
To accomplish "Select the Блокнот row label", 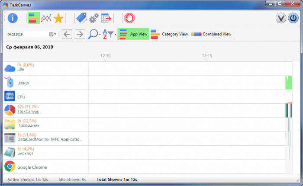I will (x=25, y=154).
